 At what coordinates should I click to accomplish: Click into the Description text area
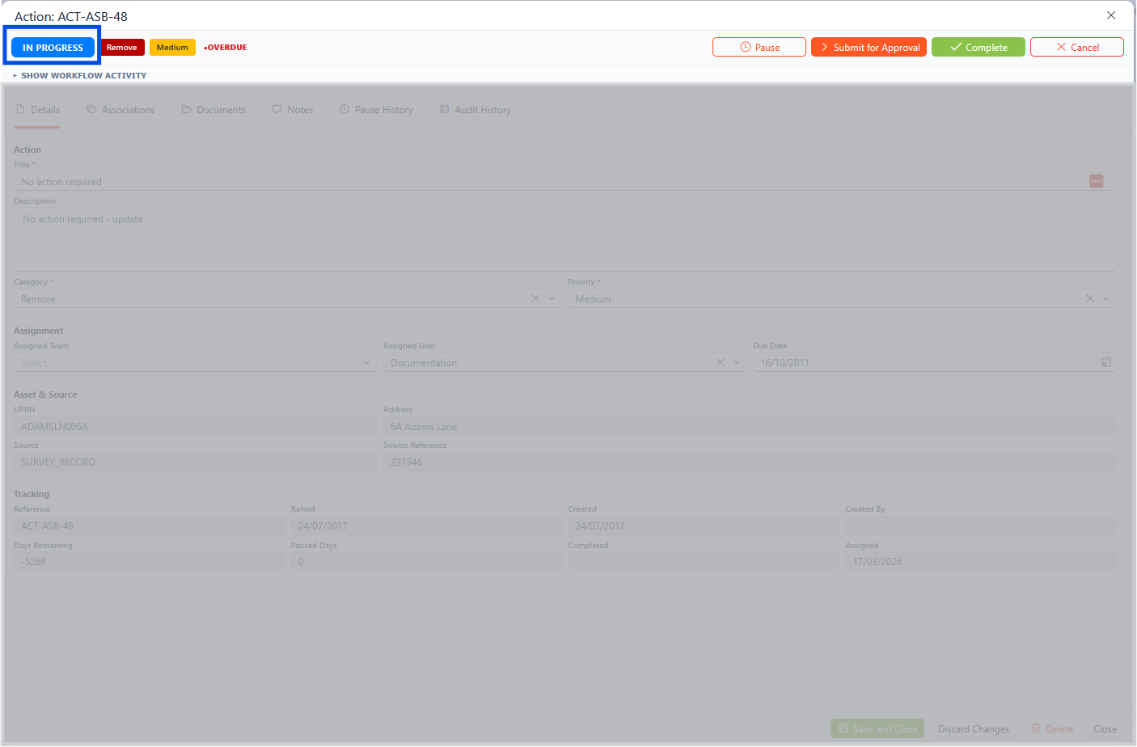(x=564, y=239)
